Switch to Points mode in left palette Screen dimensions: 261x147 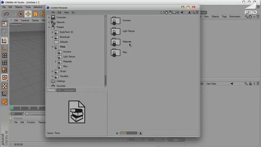click(x=4, y=56)
